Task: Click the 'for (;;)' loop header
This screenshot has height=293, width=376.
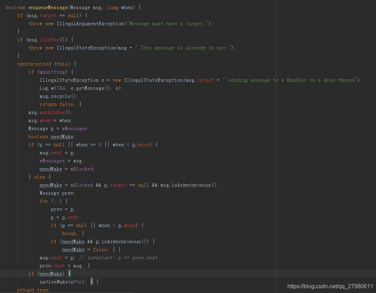Action: (x=51, y=201)
